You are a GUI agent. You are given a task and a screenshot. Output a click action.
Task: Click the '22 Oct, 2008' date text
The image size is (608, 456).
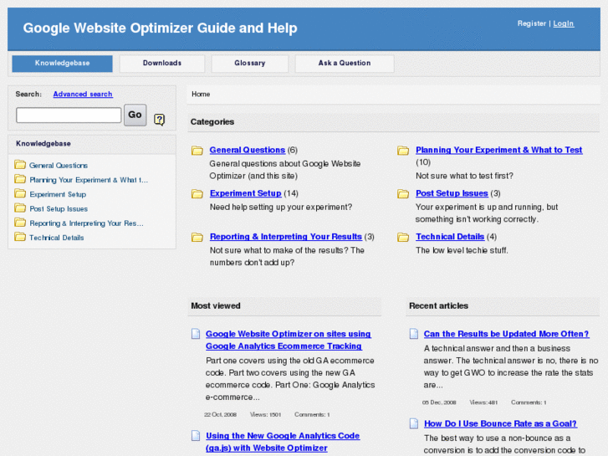(x=220, y=415)
